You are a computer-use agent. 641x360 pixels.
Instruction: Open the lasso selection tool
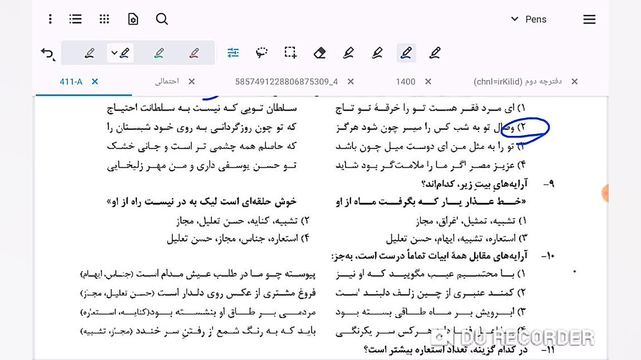(262, 52)
